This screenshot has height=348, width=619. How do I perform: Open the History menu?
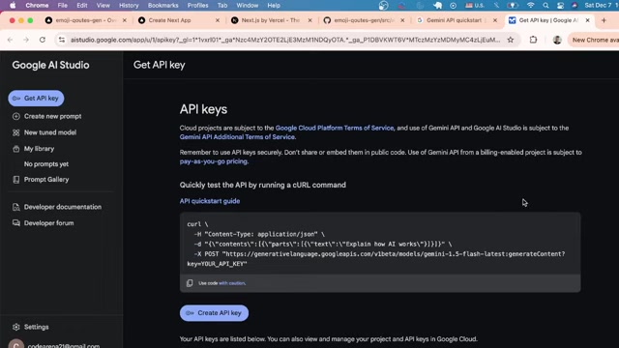(129, 6)
